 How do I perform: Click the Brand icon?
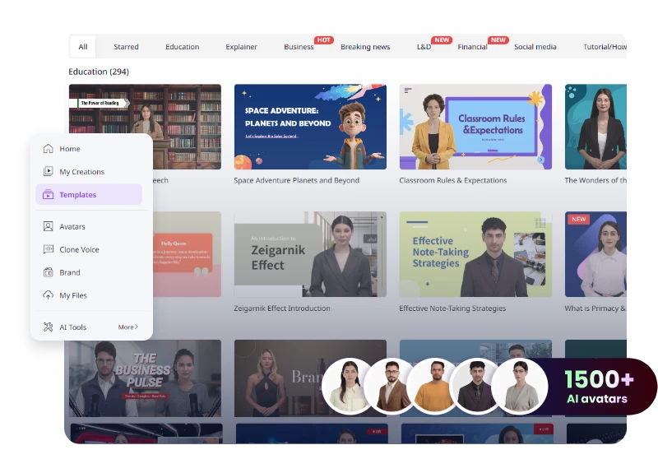point(49,272)
